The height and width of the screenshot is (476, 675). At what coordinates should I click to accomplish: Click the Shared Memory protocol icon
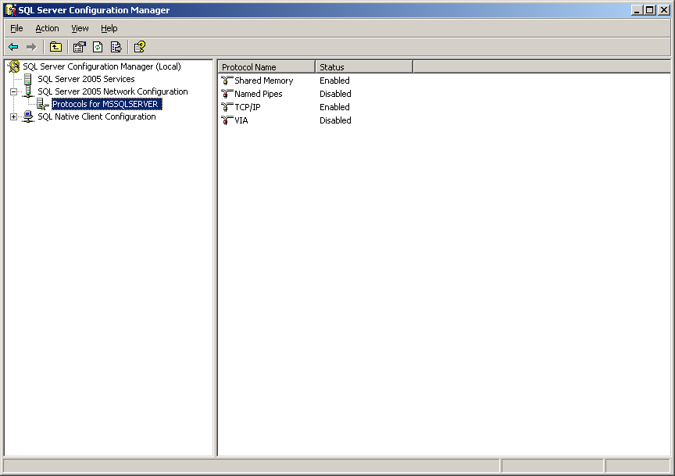click(227, 81)
